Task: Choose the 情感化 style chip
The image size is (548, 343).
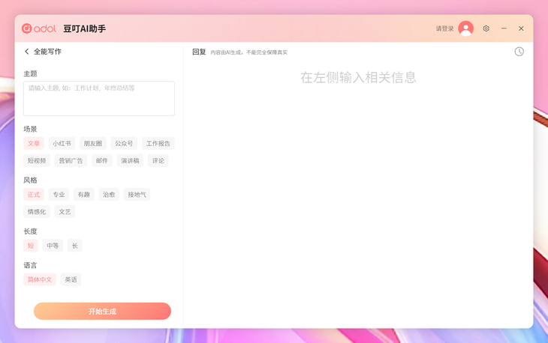Action: pyautogui.click(x=37, y=212)
